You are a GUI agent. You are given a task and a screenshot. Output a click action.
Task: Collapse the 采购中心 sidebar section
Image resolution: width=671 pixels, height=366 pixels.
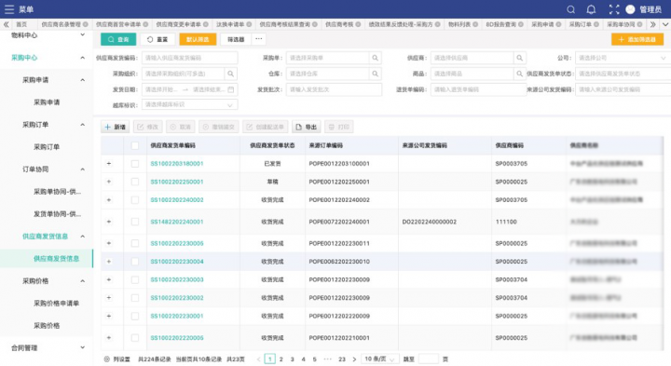[x=82, y=58]
